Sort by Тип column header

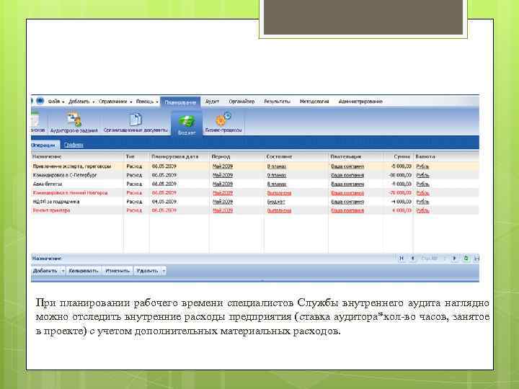(x=136, y=156)
